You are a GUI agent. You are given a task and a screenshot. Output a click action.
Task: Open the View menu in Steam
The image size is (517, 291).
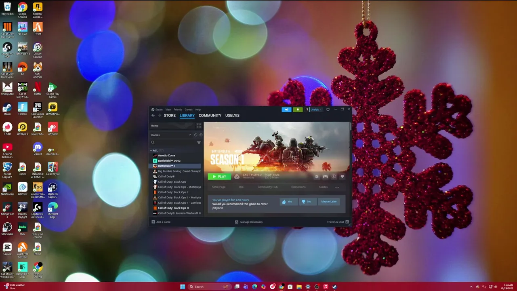pos(168,110)
